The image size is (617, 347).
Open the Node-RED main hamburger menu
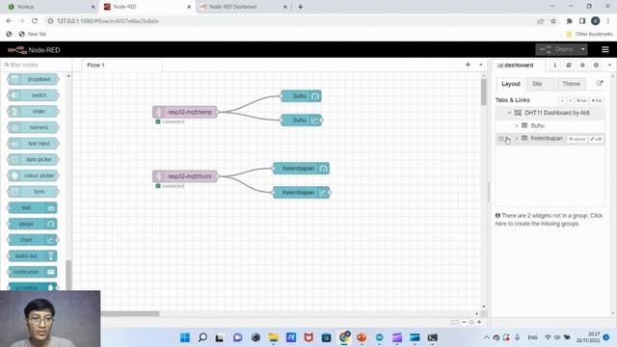pos(605,49)
